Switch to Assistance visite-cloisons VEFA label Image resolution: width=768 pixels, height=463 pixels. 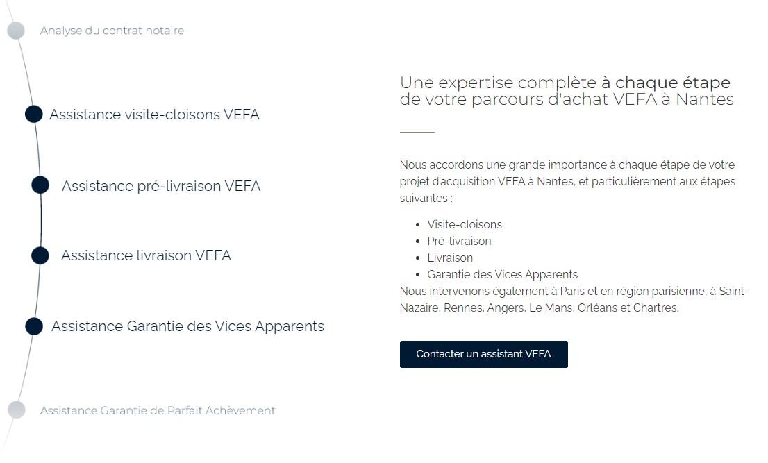coord(154,115)
